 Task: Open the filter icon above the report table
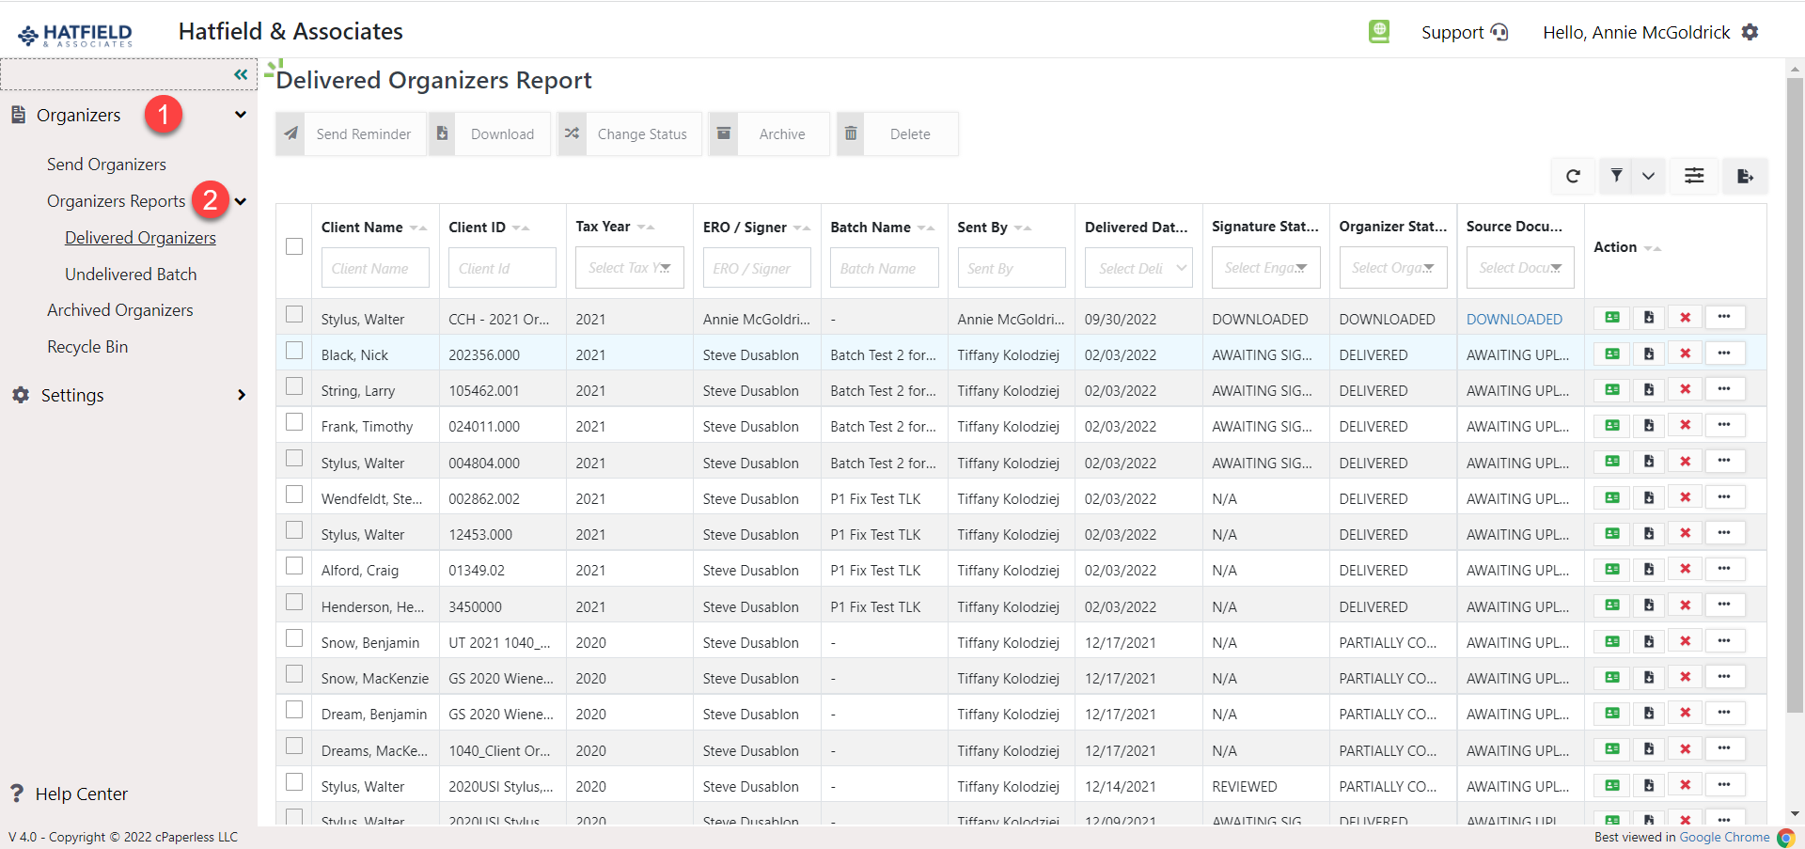tap(1617, 176)
